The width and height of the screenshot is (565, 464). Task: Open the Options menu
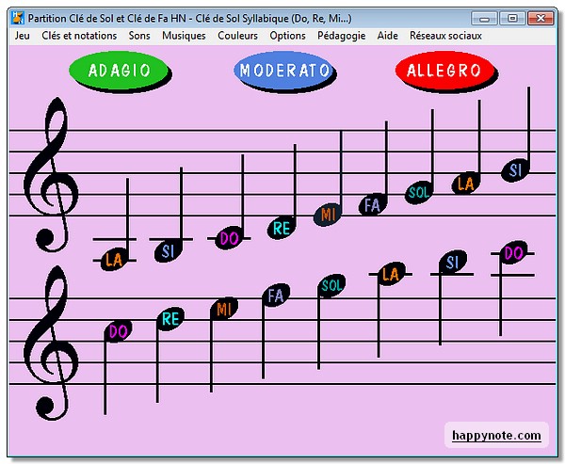pyautogui.click(x=287, y=36)
